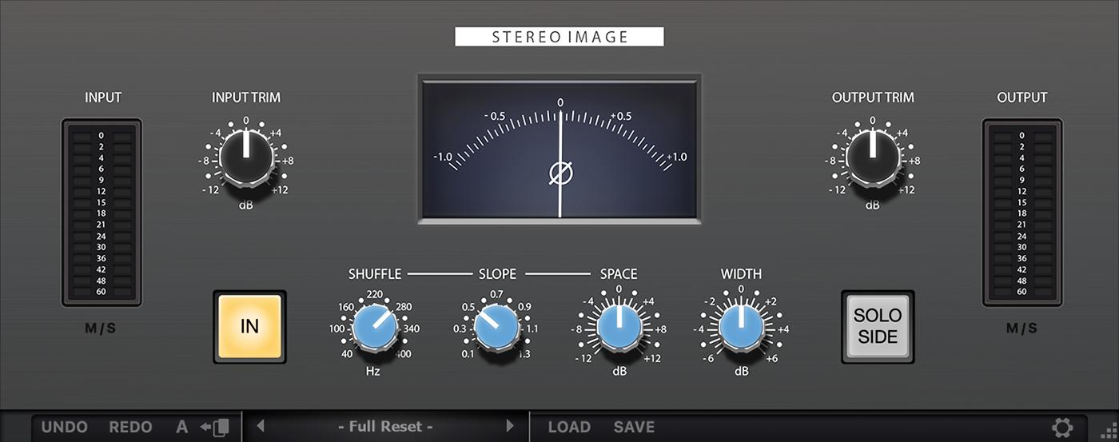The width and height of the screenshot is (1119, 442).
Task: Enable the Solo Side button
Action: [877, 327]
